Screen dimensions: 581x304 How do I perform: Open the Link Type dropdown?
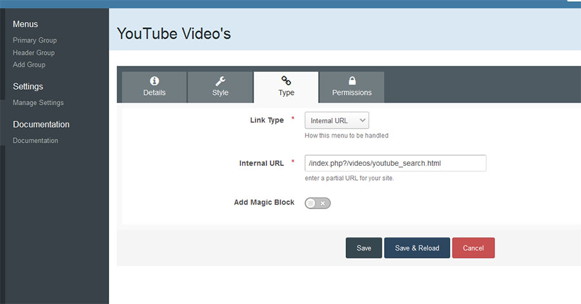336,121
